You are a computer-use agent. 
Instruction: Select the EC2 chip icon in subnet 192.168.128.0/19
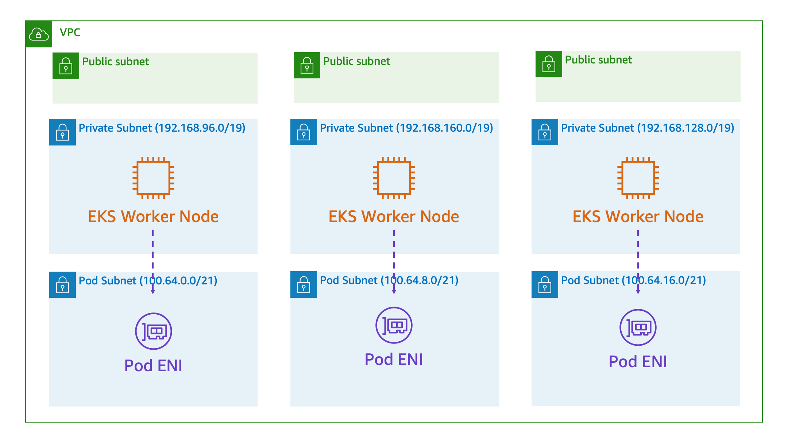(x=638, y=178)
